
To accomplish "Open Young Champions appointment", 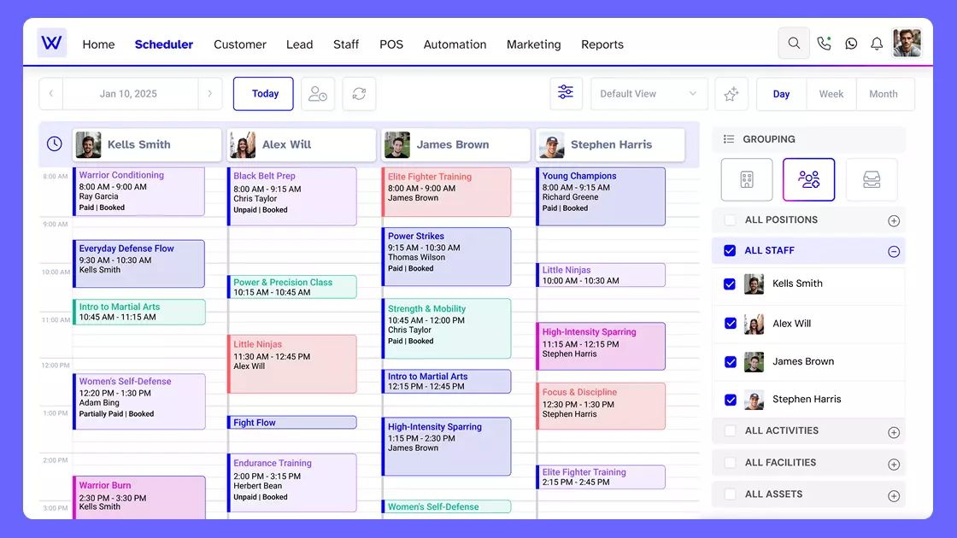I will pyautogui.click(x=601, y=196).
